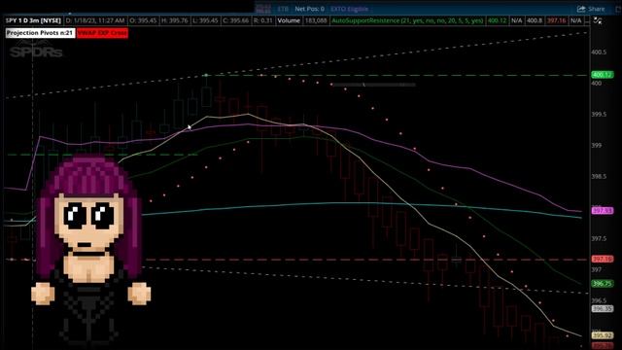The width and height of the screenshot is (622, 350).
Task: Click the green 400.12 study value in header
Action: (497, 20)
